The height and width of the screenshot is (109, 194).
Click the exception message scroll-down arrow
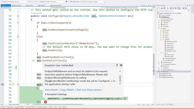pos(120,84)
